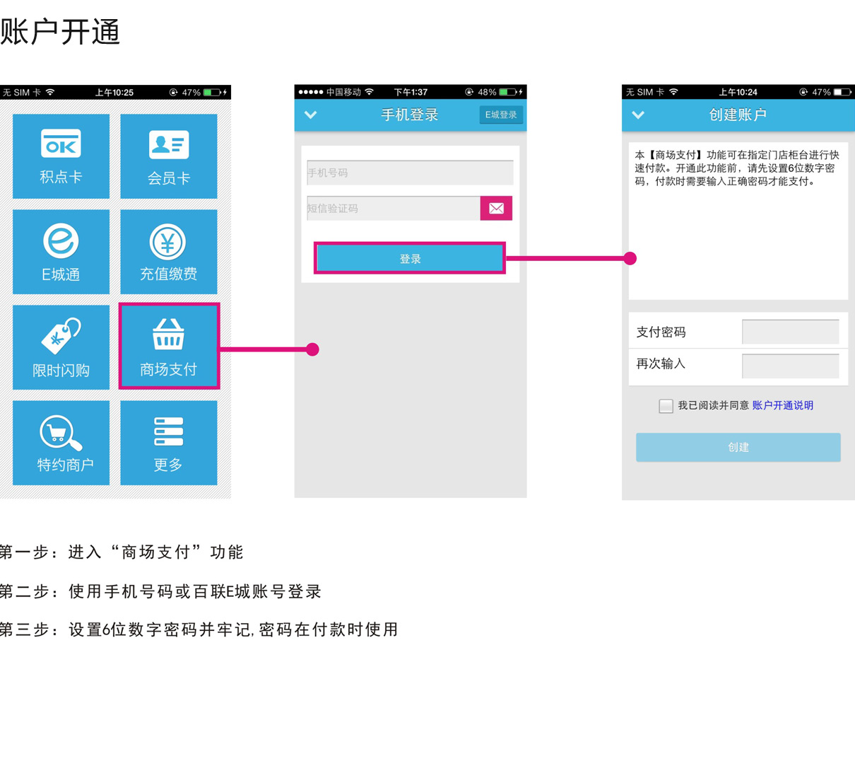Select the 限时闪购 flash sale tile
Image resolution: width=855 pixels, height=778 pixels.
click(x=61, y=347)
